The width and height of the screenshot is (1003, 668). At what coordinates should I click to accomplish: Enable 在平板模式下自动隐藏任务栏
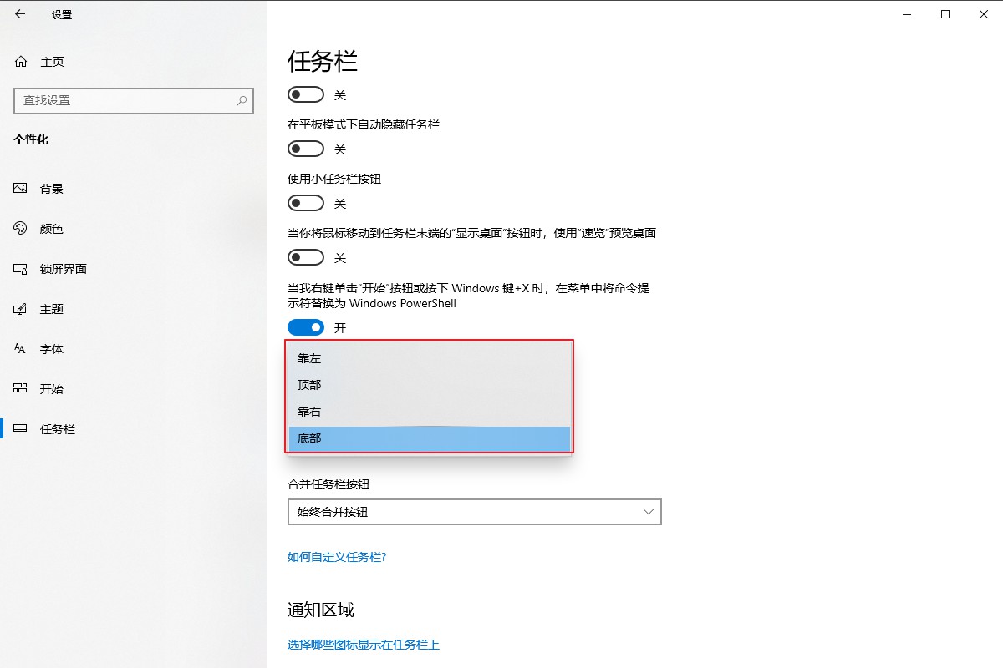click(x=305, y=148)
